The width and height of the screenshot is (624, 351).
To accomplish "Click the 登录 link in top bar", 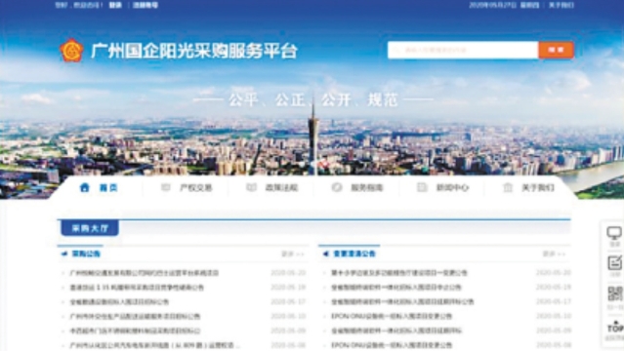I will pos(115,5).
